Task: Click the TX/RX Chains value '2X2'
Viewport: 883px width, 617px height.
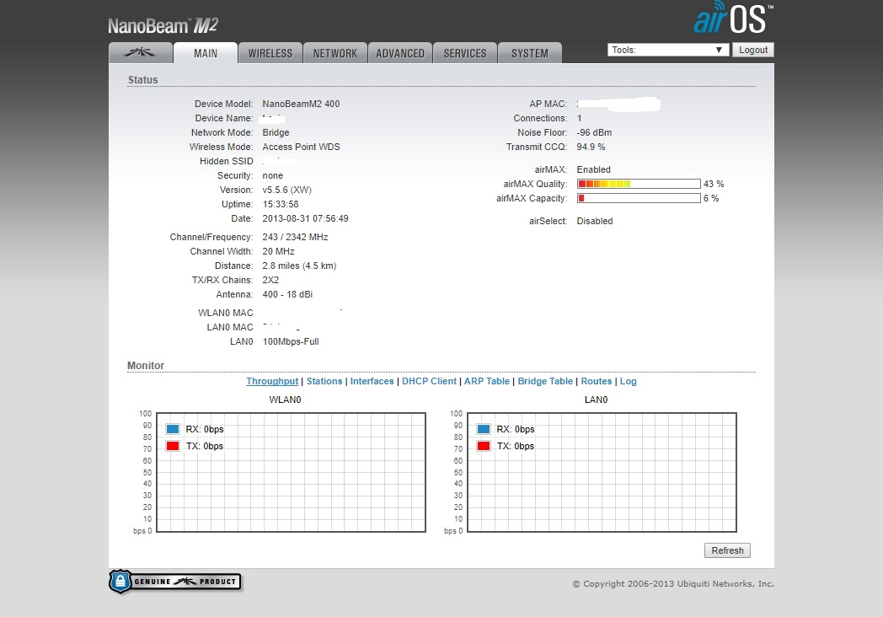Action: coord(270,280)
